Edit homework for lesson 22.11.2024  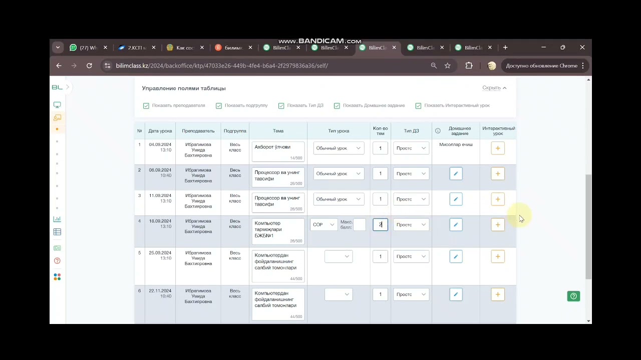[x=456, y=294]
